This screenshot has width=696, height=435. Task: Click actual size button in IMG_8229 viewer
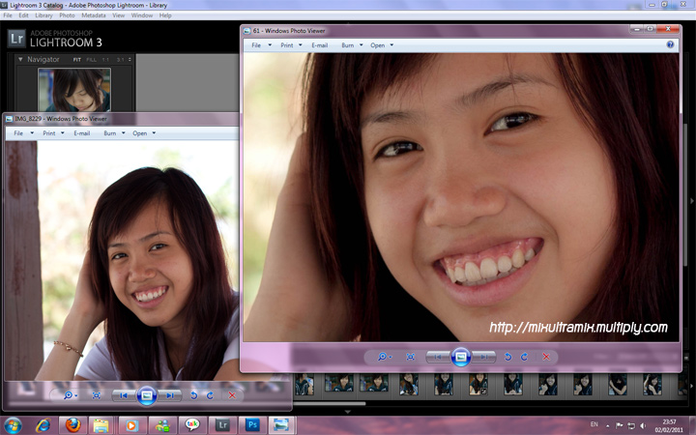point(97,395)
